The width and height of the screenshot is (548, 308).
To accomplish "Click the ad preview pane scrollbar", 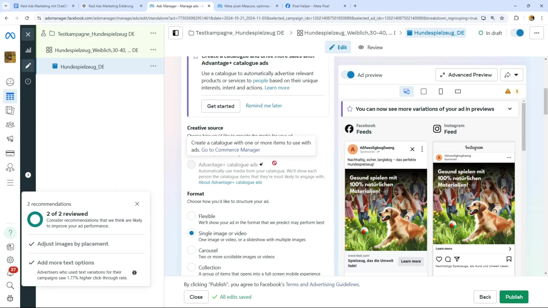I will 523,127.
